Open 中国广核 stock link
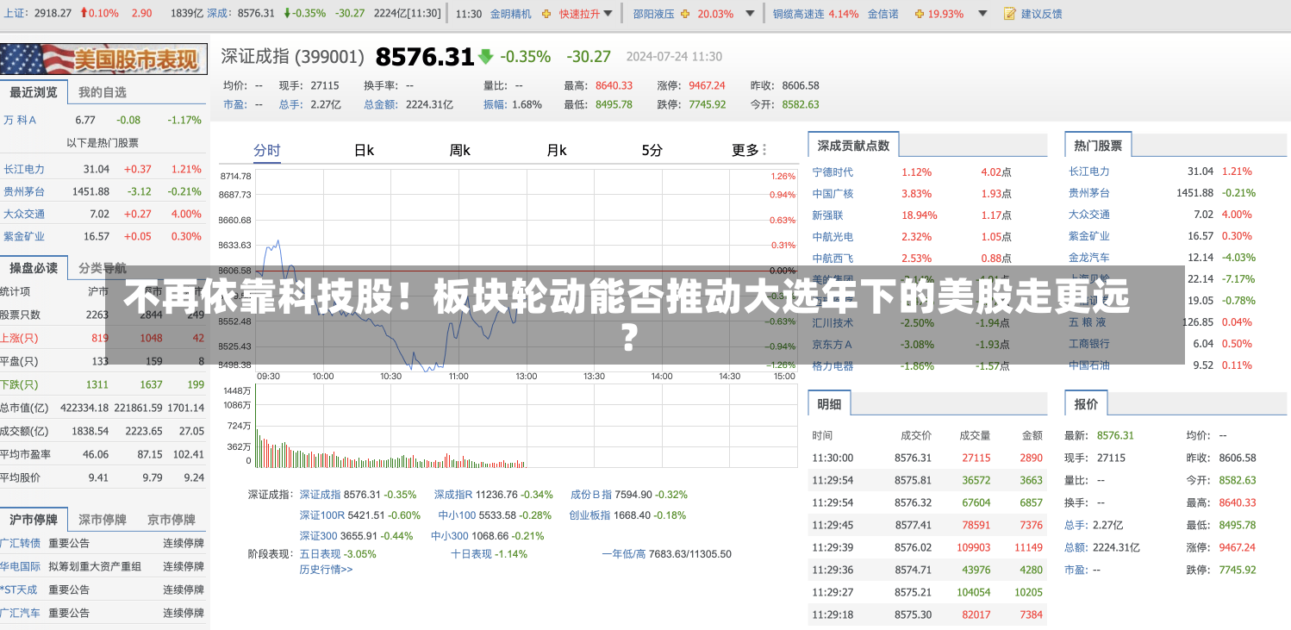Image resolution: width=1291 pixels, height=630 pixels. (833, 194)
